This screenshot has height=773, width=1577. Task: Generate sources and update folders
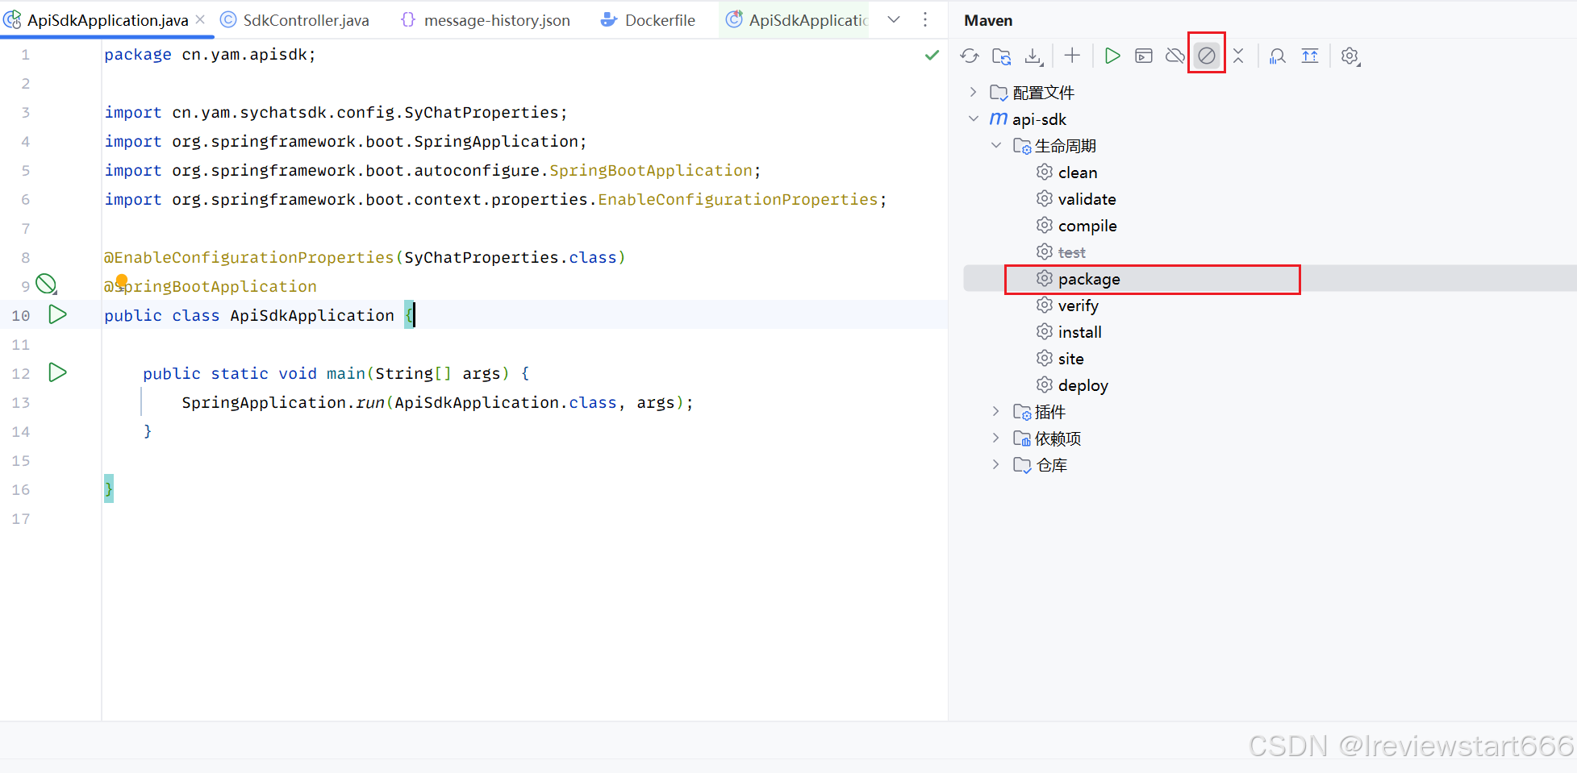(x=1002, y=56)
